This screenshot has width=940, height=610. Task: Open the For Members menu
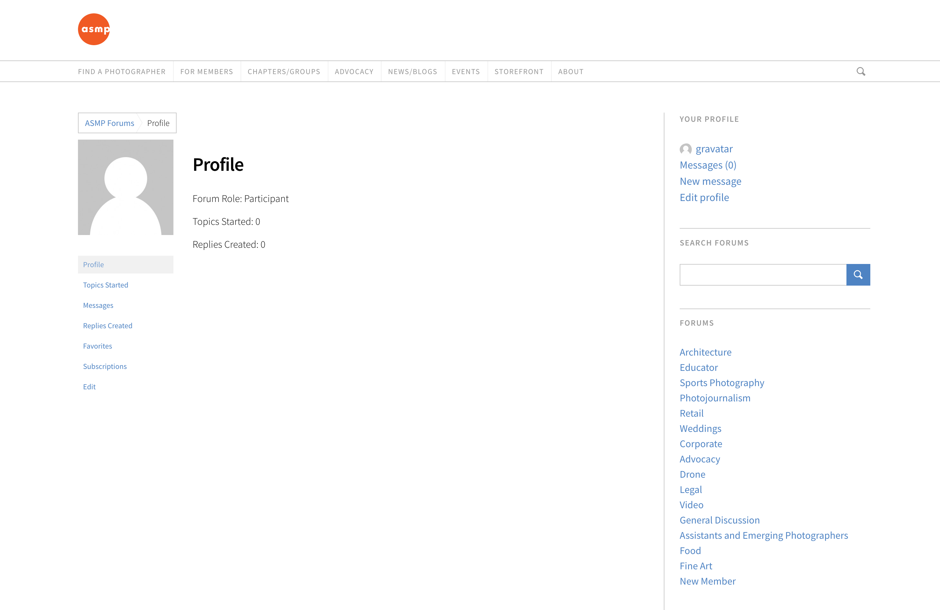[x=207, y=72]
